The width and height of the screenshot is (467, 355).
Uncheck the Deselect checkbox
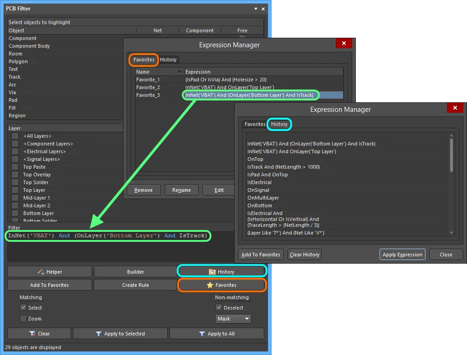pyautogui.click(x=219, y=307)
